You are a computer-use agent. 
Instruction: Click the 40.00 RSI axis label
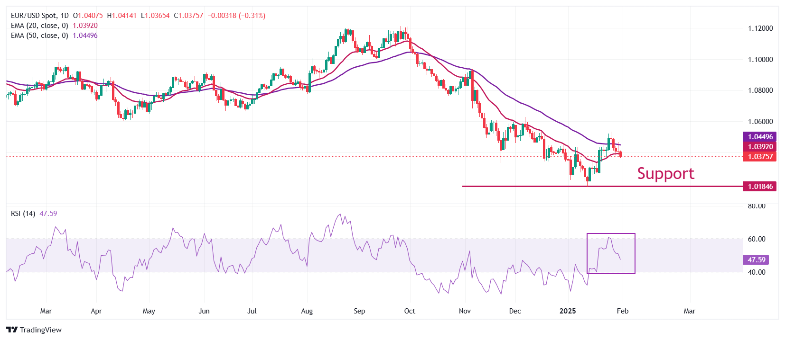757,272
